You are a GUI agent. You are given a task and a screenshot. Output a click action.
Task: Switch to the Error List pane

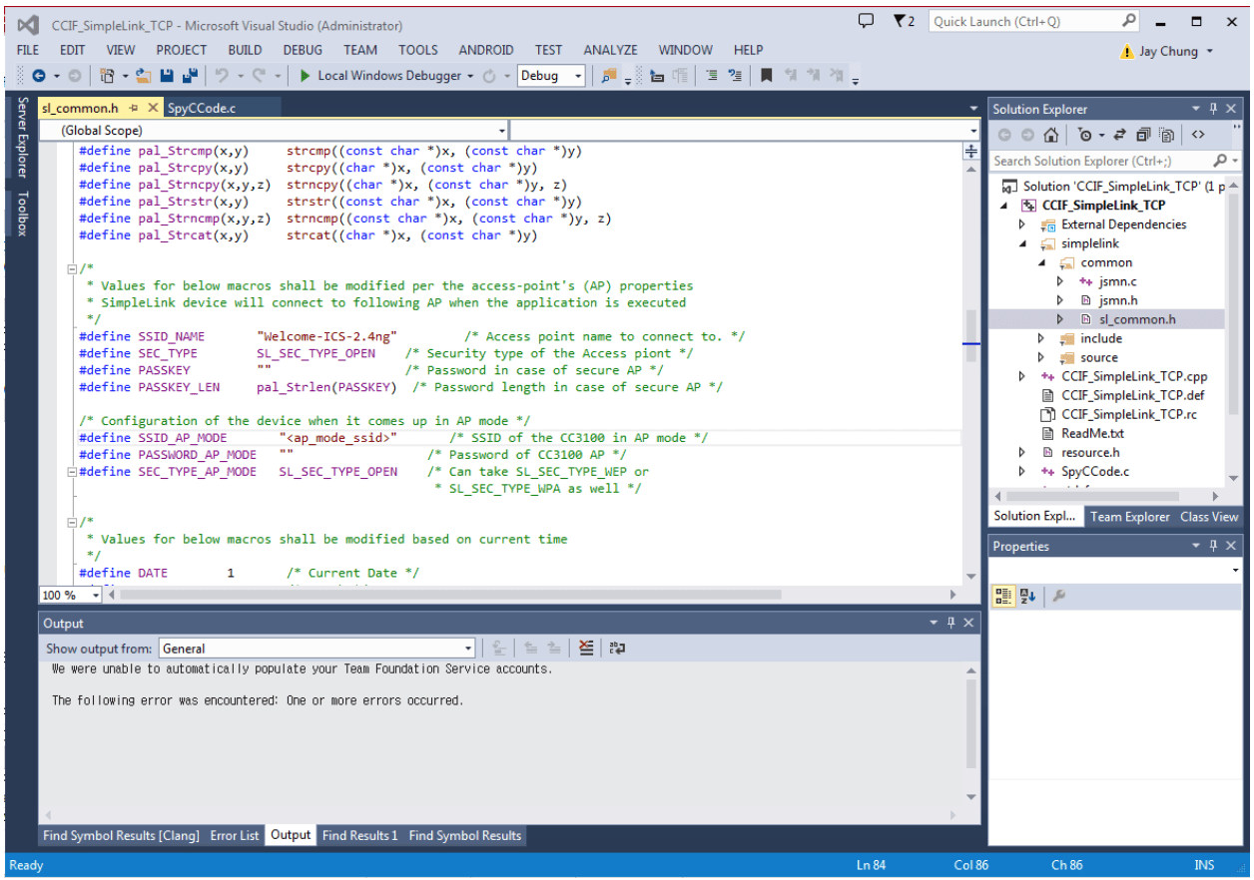(x=235, y=835)
